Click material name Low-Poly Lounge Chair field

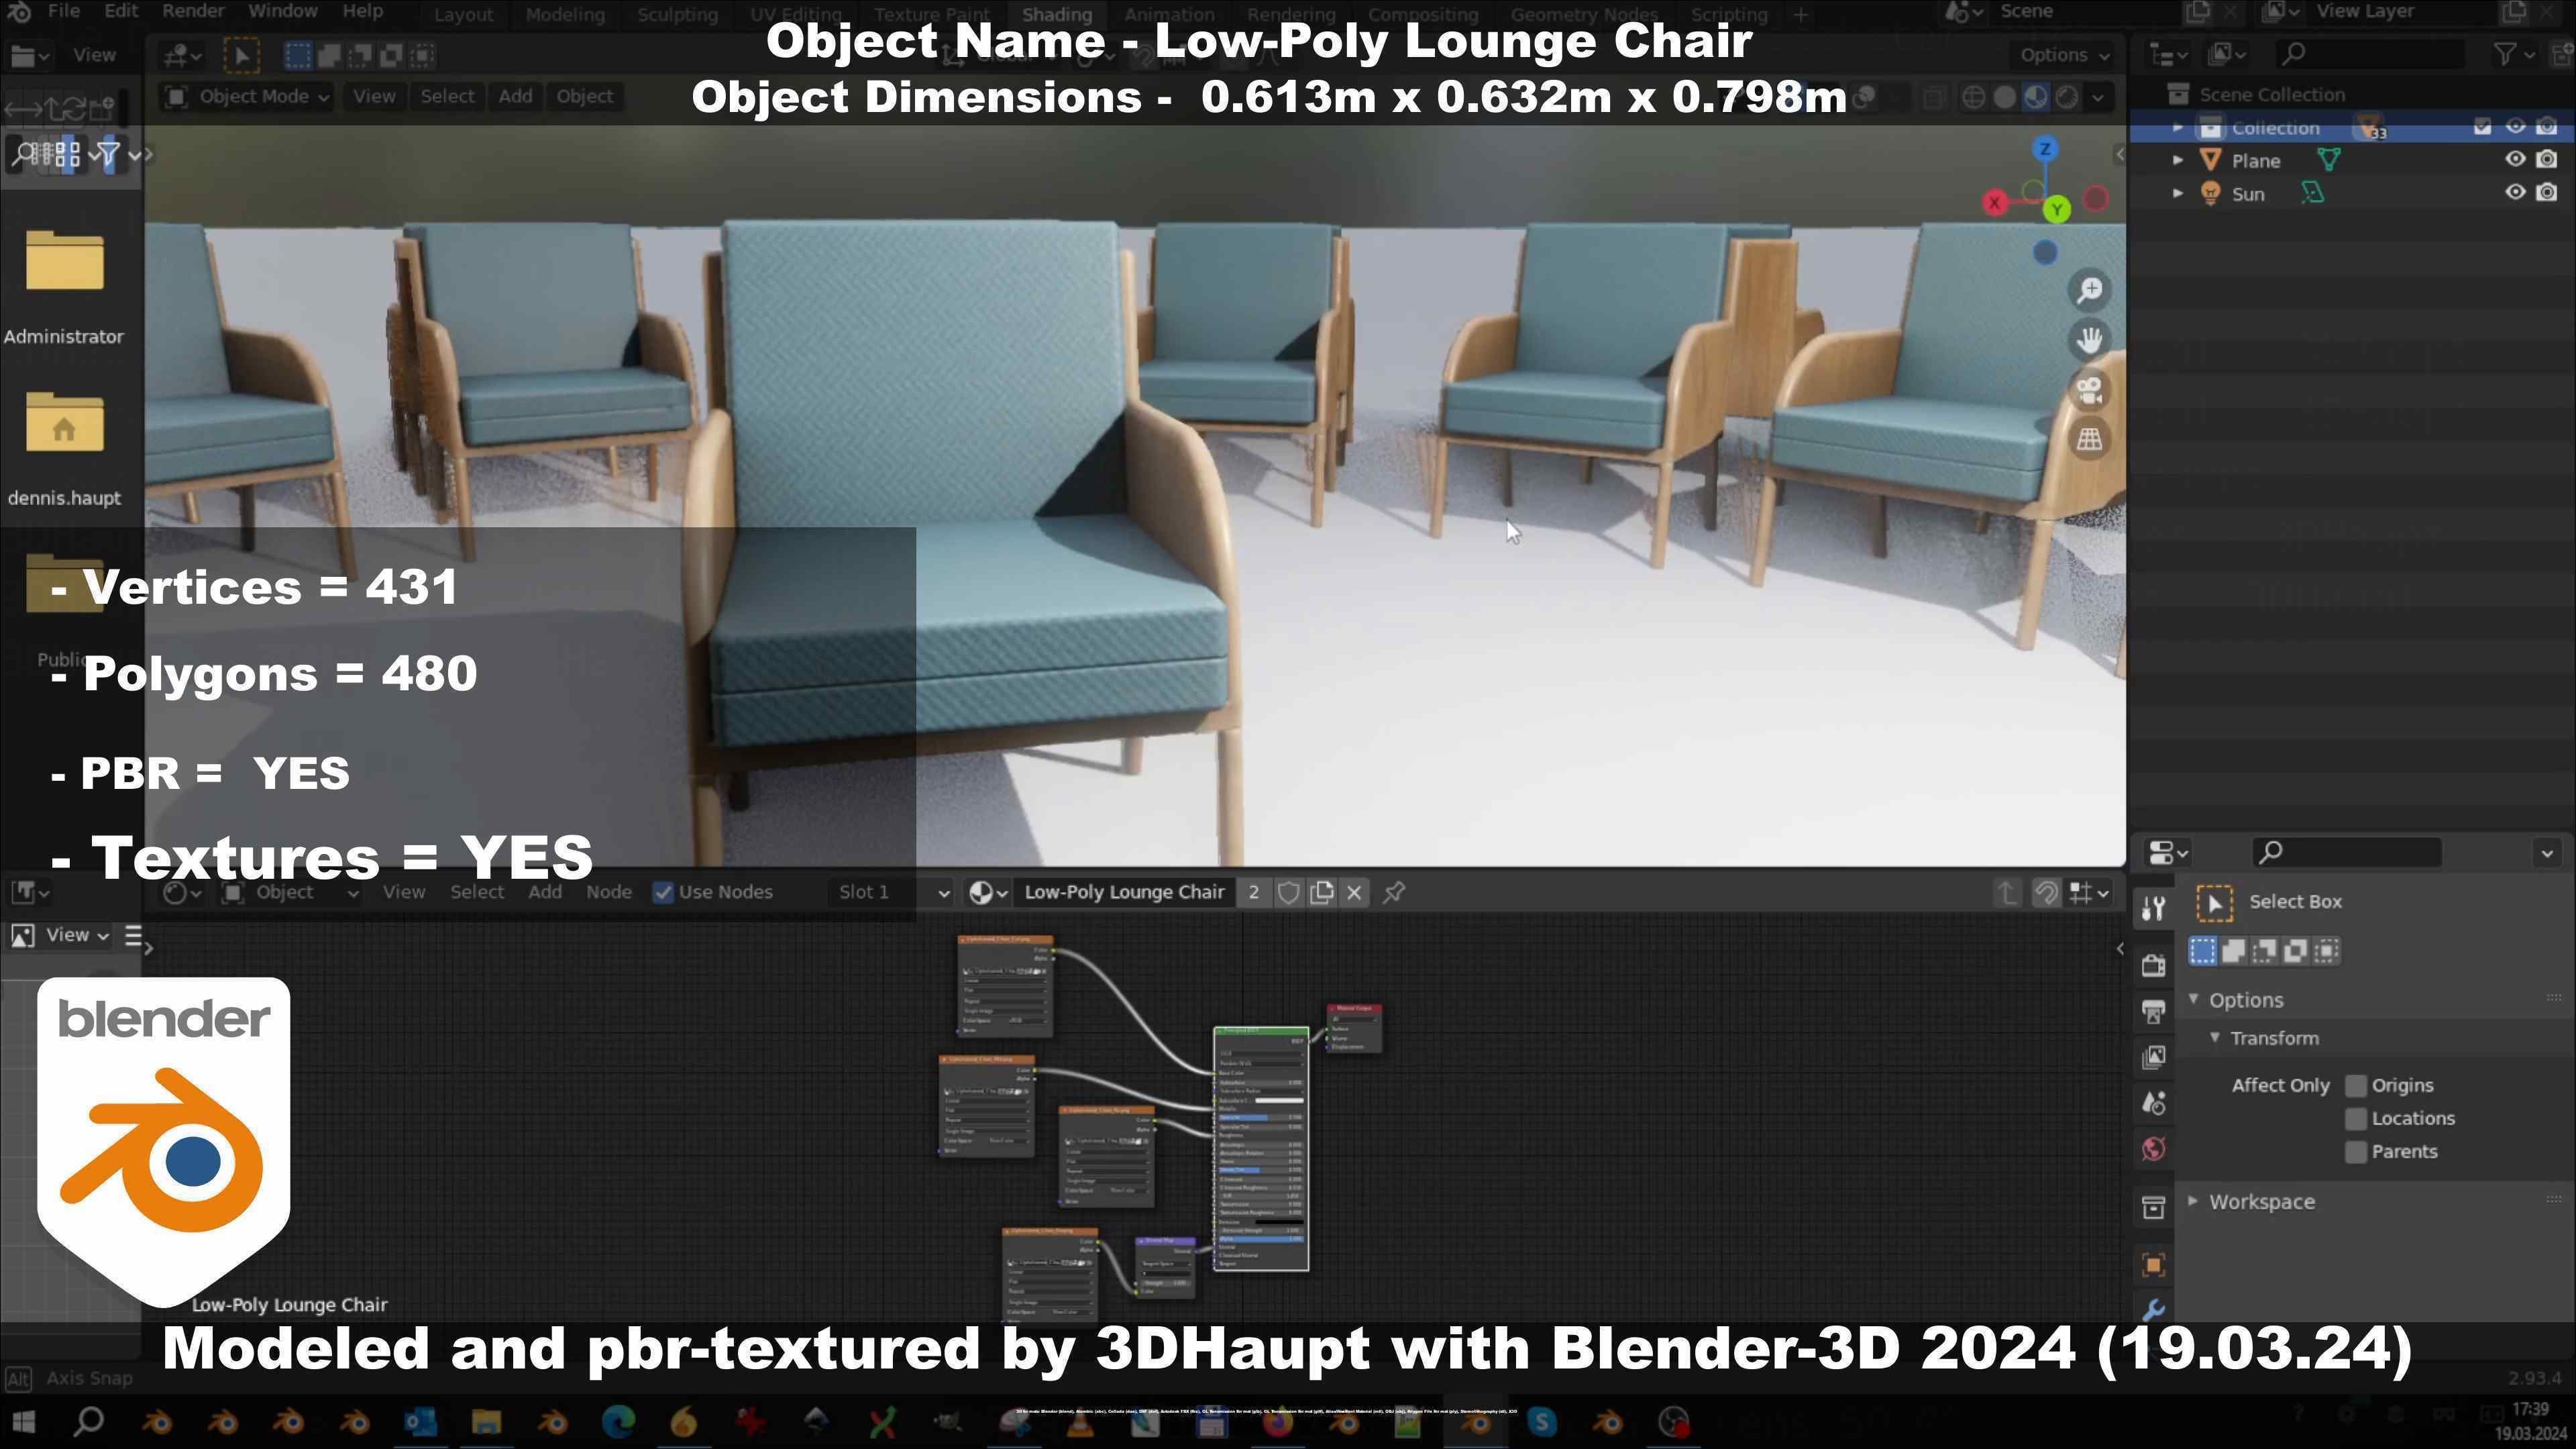point(1124,893)
